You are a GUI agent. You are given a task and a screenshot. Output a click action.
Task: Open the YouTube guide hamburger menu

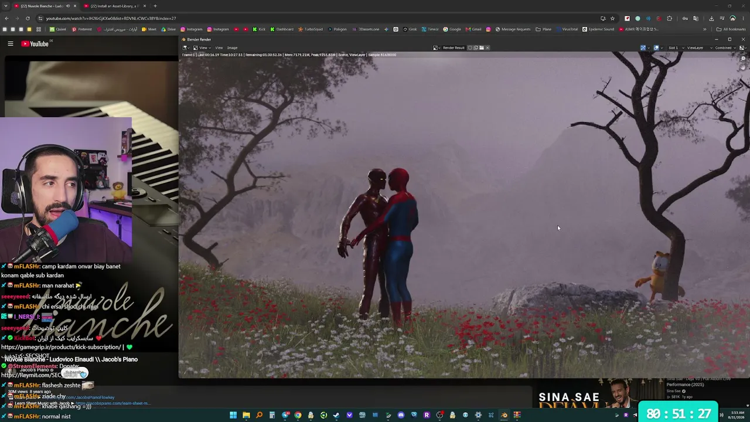(11, 43)
